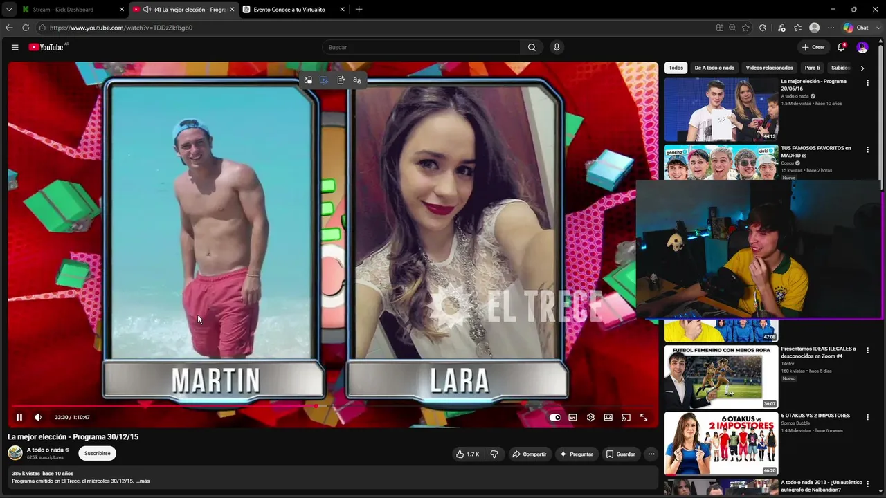Open options for Presentamos IDEAS ILEGALES video
The width and height of the screenshot is (886, 498).
click(867, 351)
